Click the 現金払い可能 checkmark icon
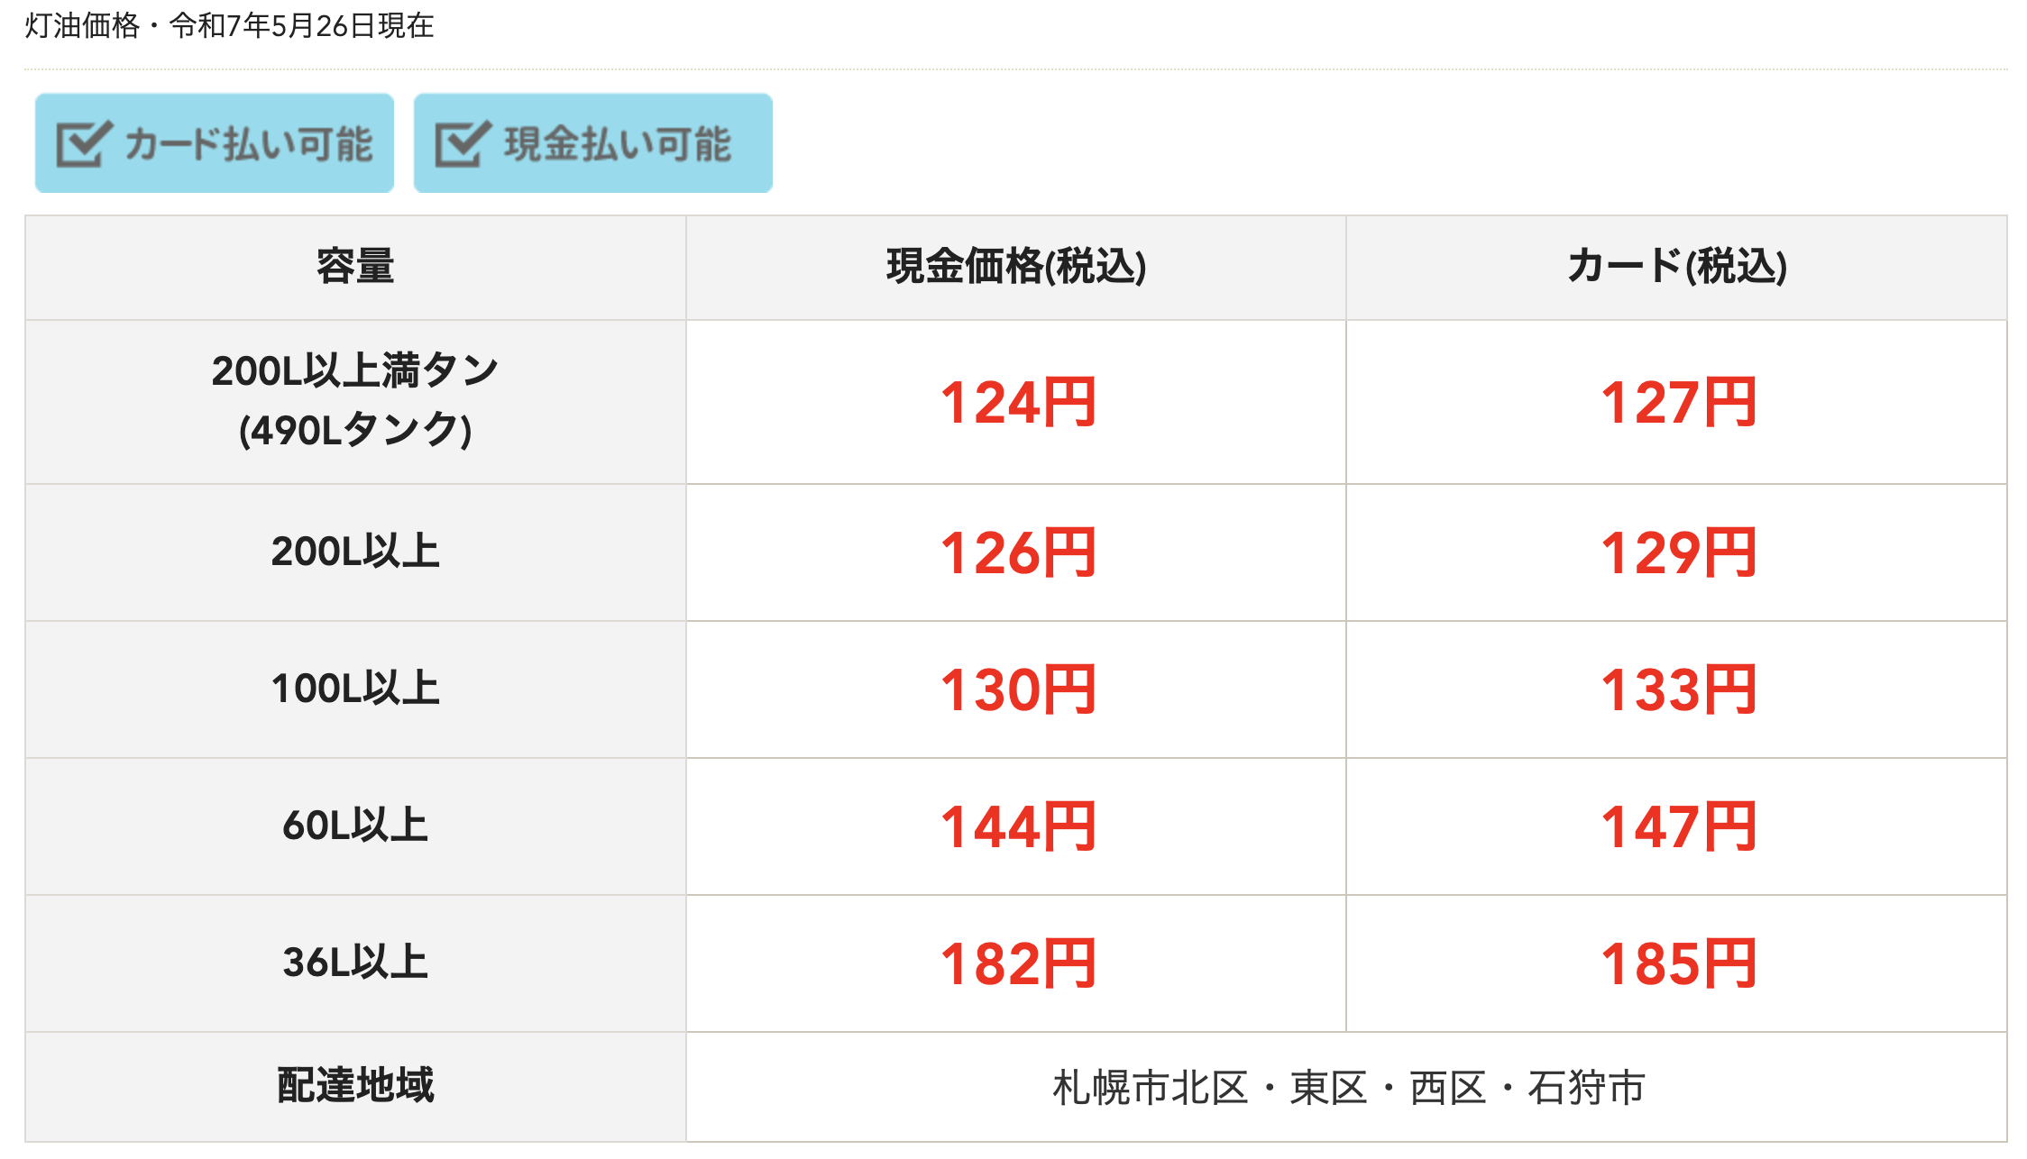Screen dimensions: 2027x1159 [463, 144]
